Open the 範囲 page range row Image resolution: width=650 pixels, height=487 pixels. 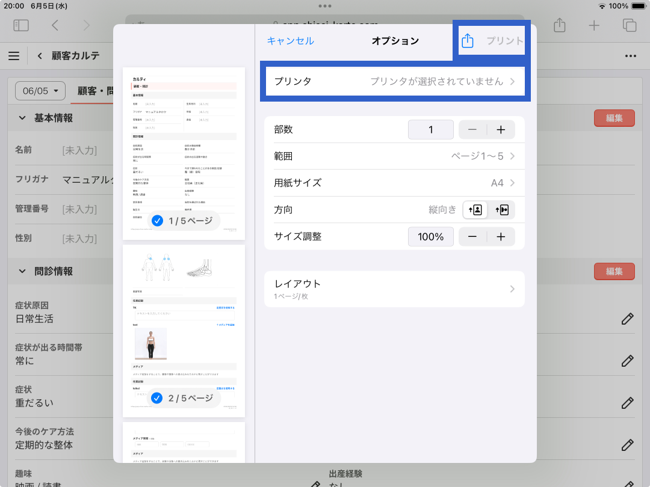tap(395, 156)
